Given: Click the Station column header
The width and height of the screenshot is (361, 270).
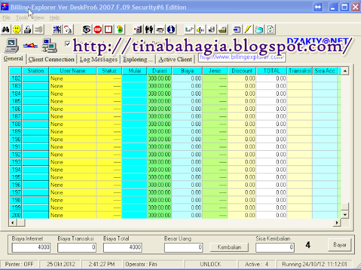Looking at the screenshot, I should [x=36, y=71].
